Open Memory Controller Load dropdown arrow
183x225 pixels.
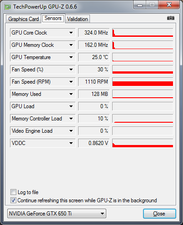(71, 119)
